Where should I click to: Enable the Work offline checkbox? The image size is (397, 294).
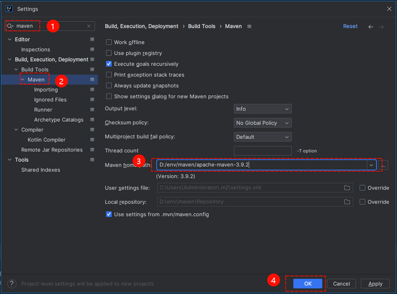[109, 42]
